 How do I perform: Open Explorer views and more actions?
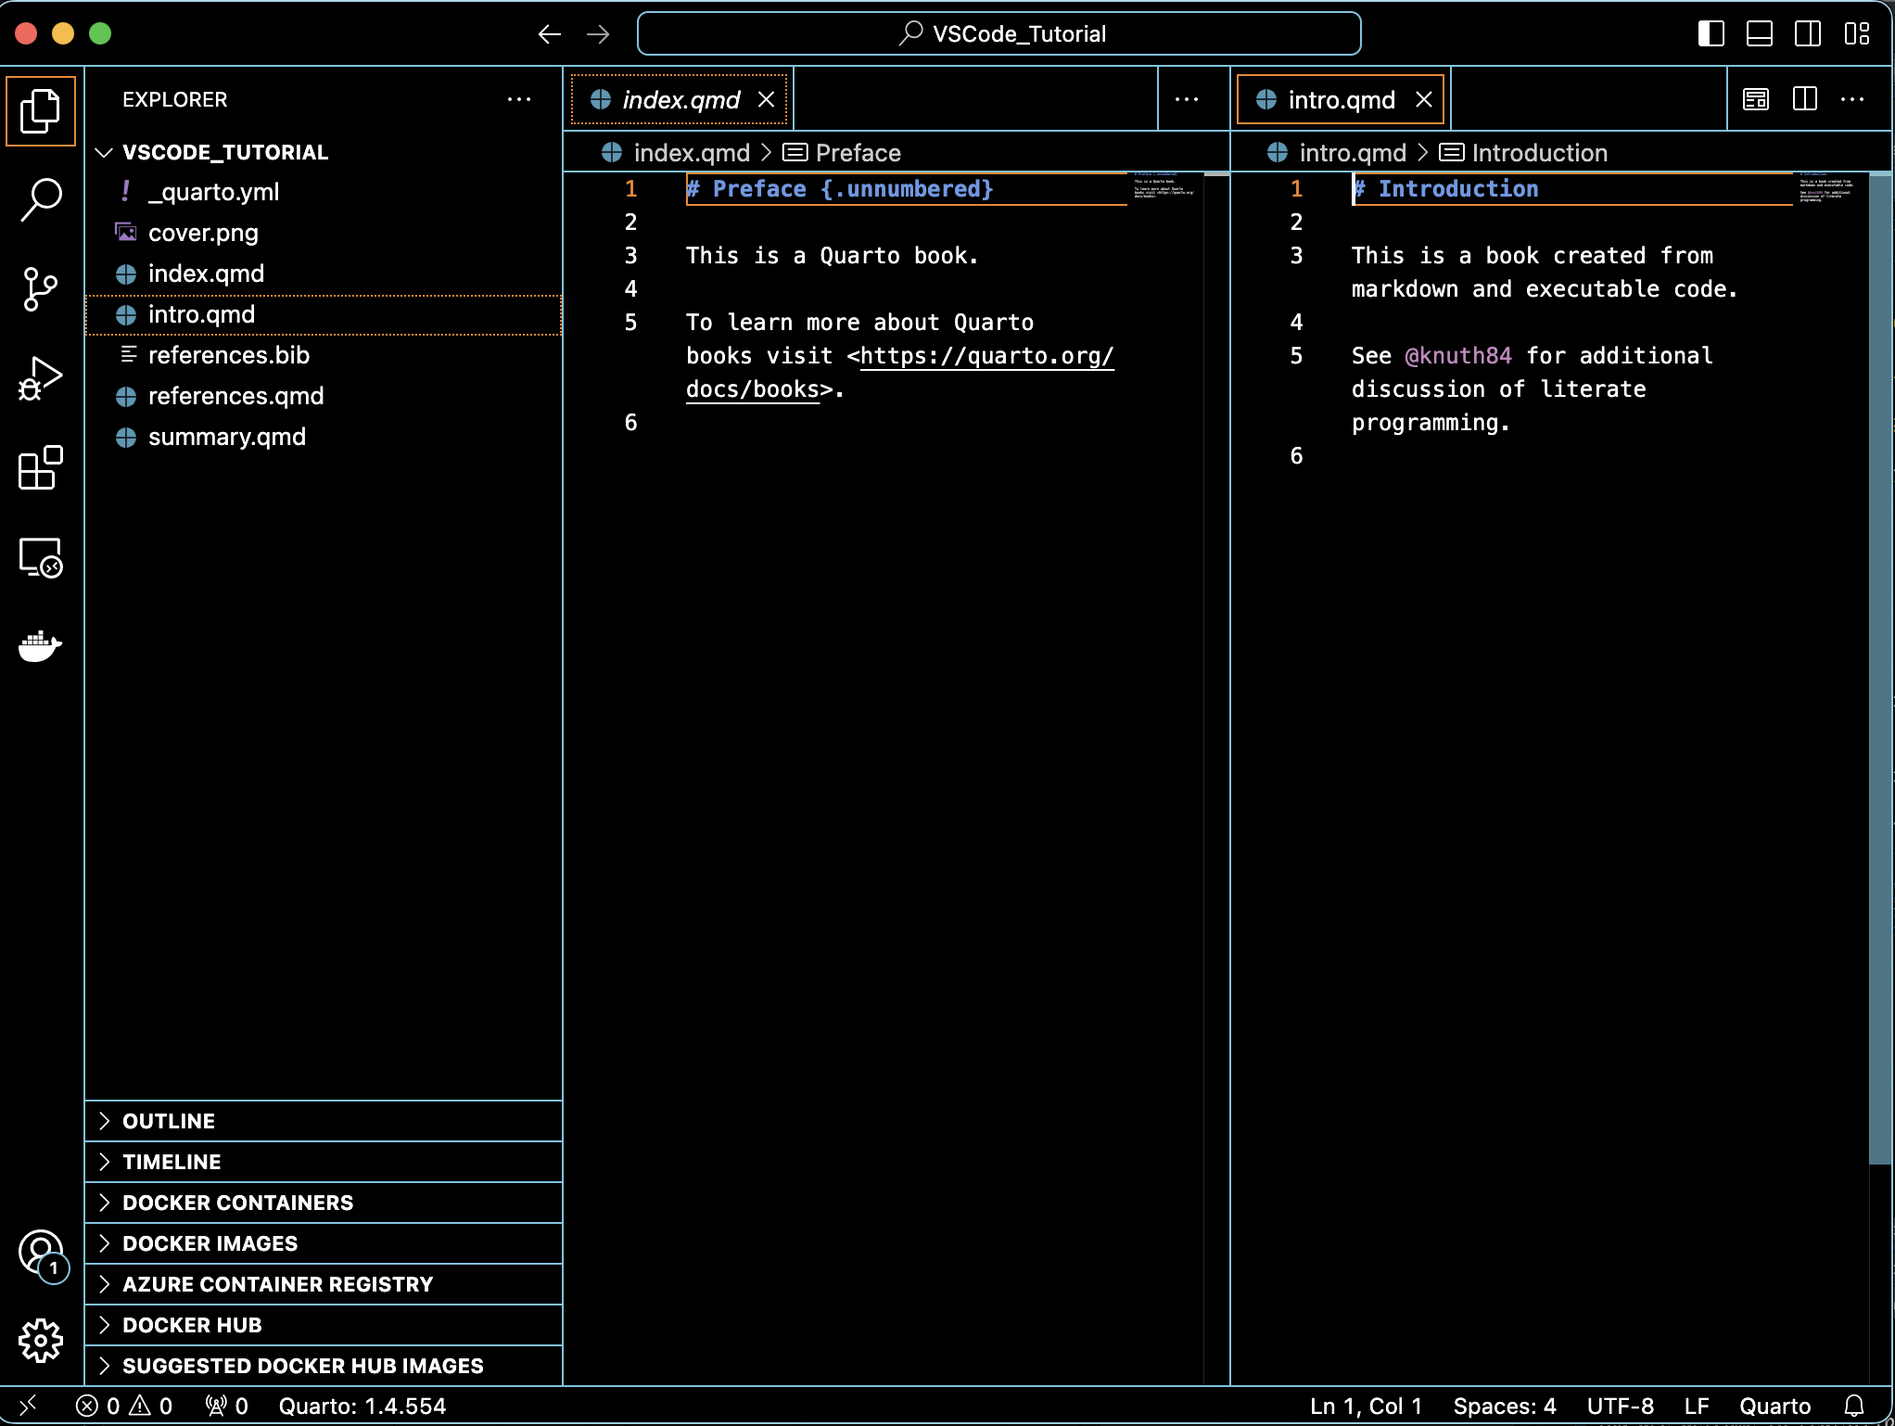click(519, 99)
